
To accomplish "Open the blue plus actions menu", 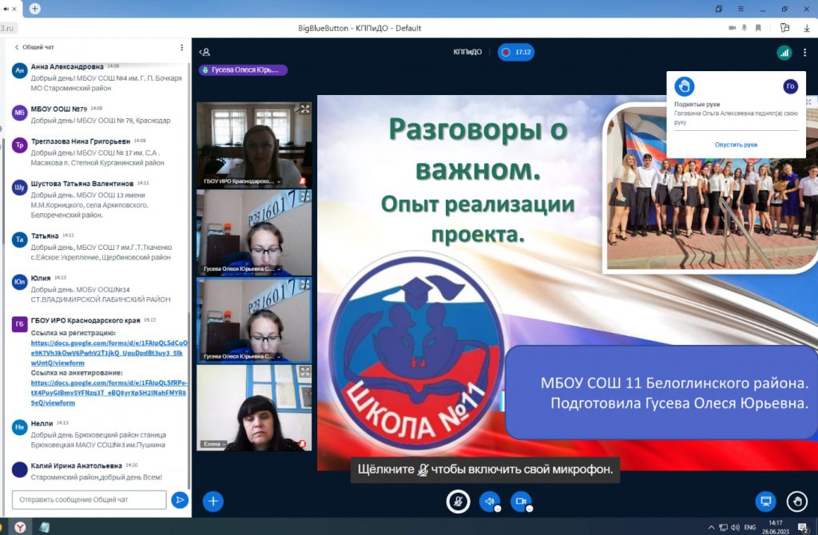I will click(212, 501).
